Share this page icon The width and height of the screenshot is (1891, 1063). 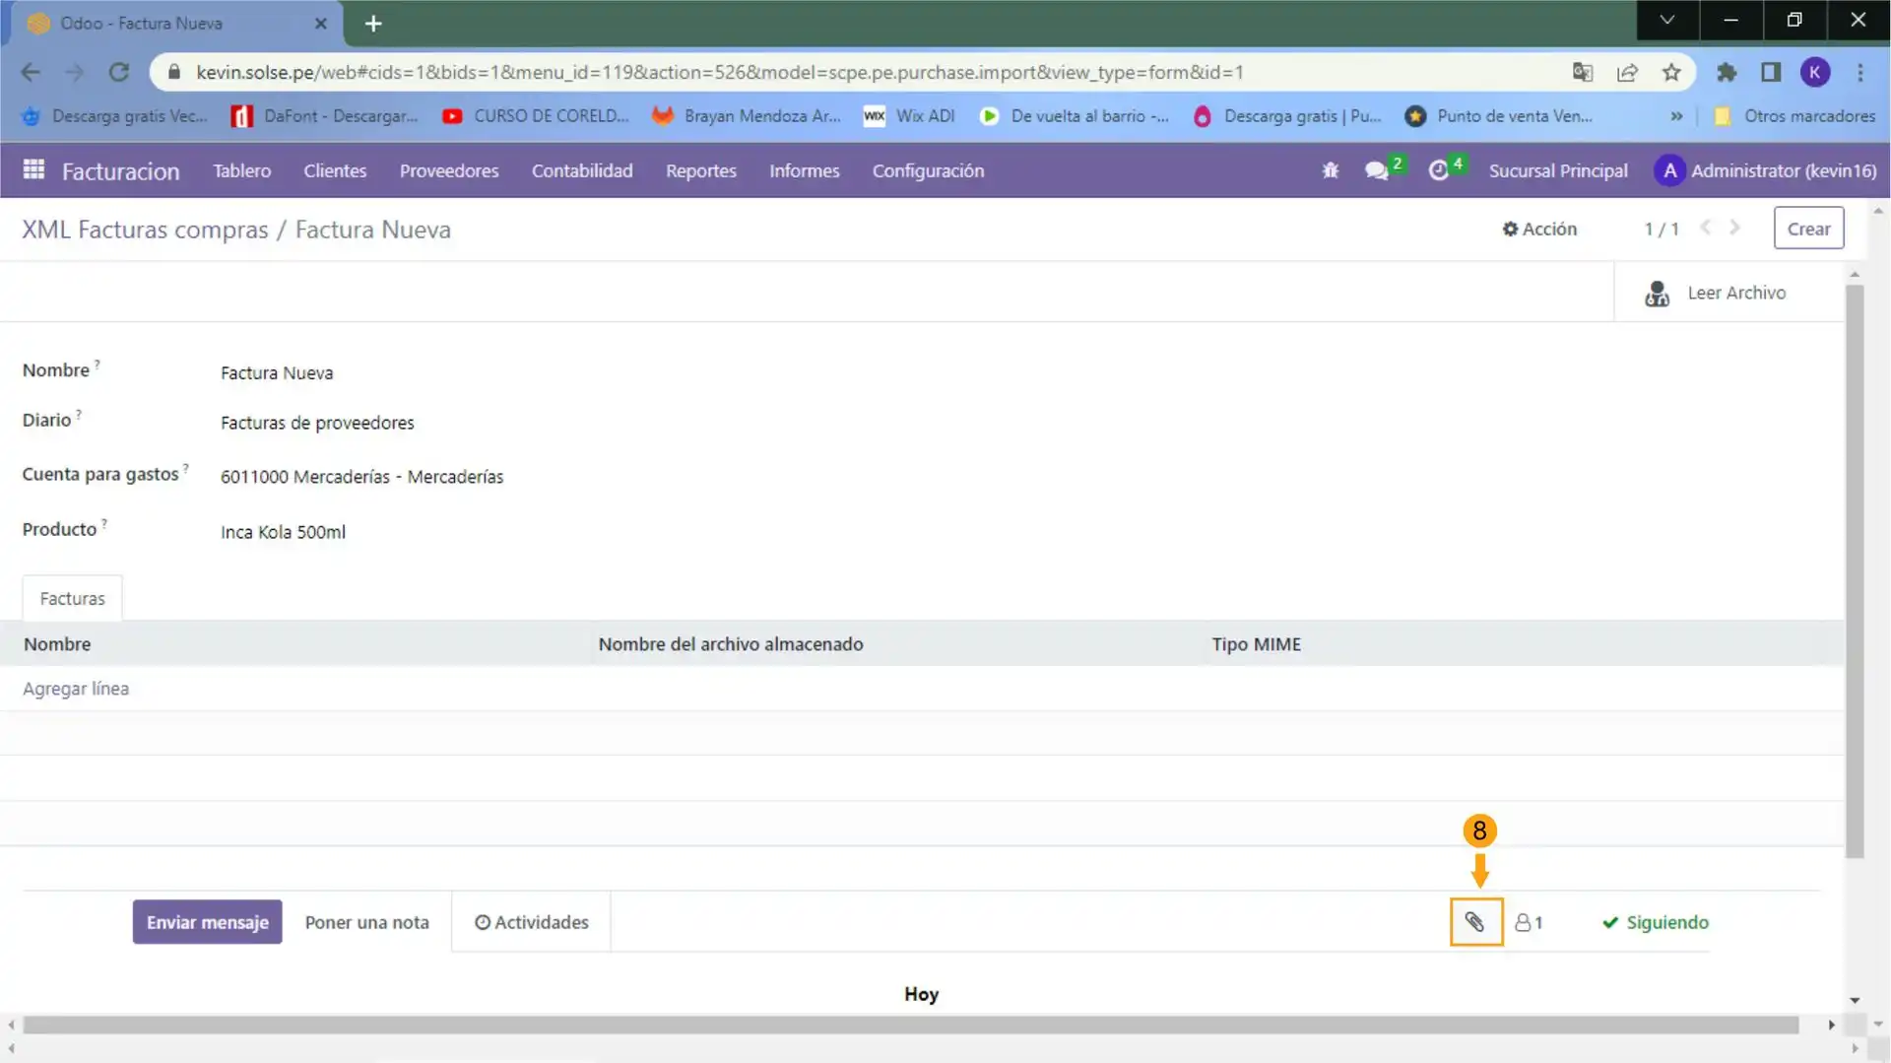(x=1627, y=72)
